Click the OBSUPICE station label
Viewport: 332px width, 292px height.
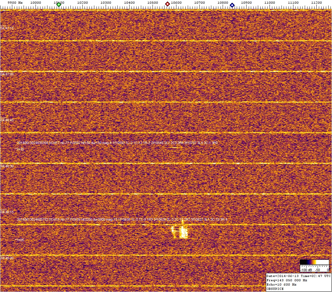point(275,289)
